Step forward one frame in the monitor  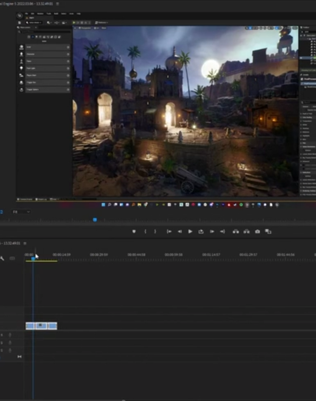(x=212, y=232)
